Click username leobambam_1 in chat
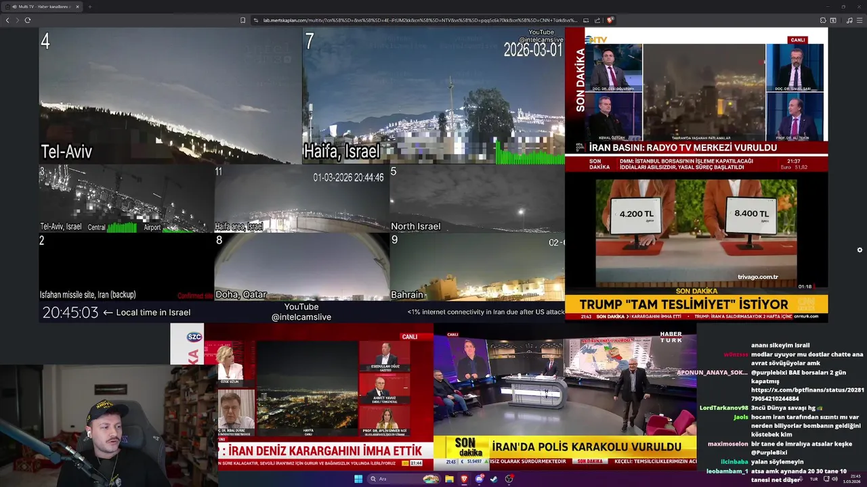The height and width of the screenshot is (487, 867). click(727, 471)
